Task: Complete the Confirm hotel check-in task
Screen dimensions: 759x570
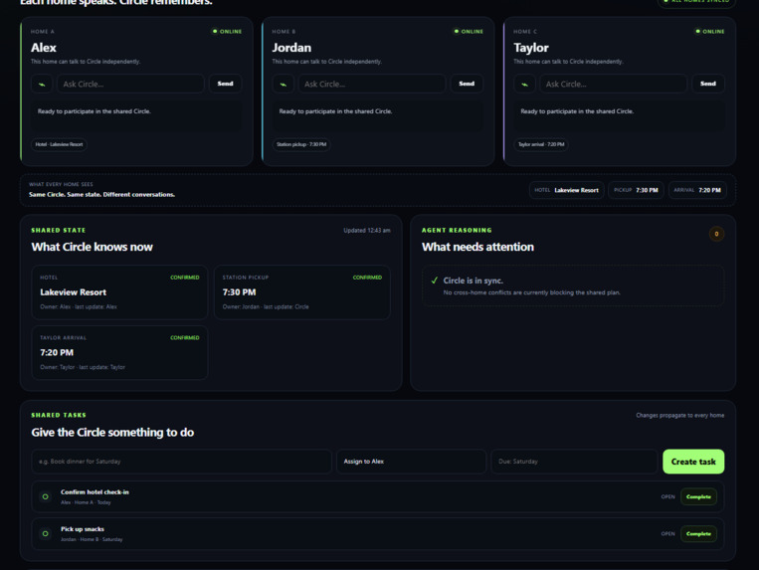Action: click(698, 497)
